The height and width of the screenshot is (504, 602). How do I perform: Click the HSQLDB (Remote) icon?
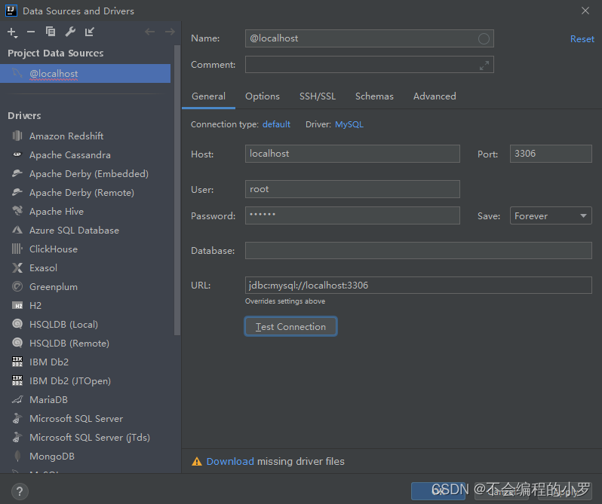click(x=17, y=343)
